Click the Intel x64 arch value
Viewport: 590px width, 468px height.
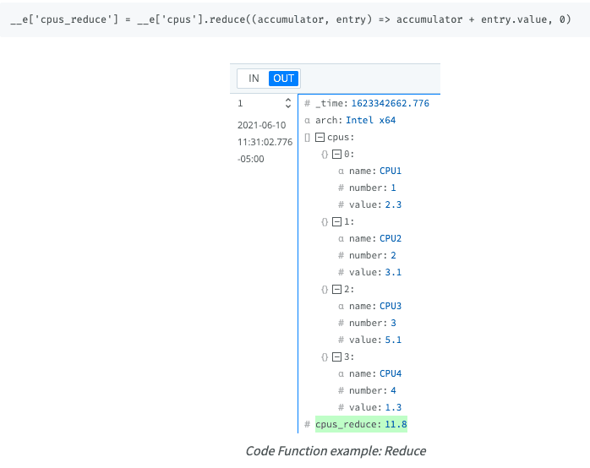pos(370,121)
